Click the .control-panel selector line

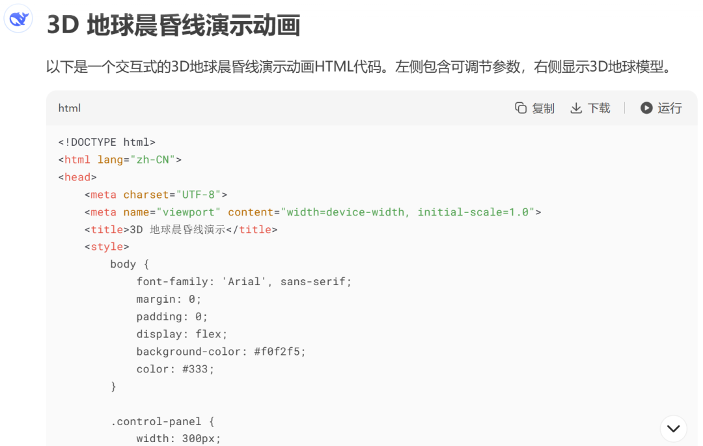(163, 421)
